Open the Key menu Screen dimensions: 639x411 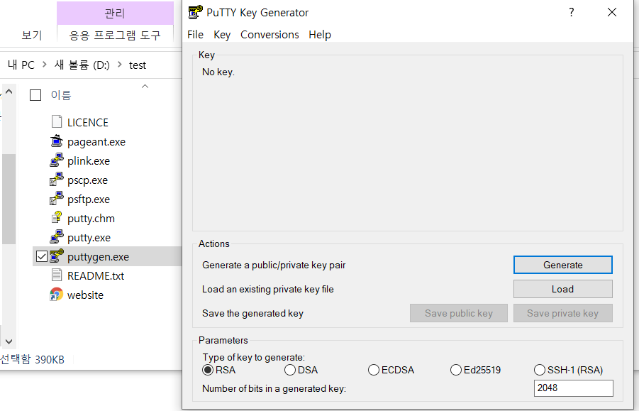coord(222,35)
